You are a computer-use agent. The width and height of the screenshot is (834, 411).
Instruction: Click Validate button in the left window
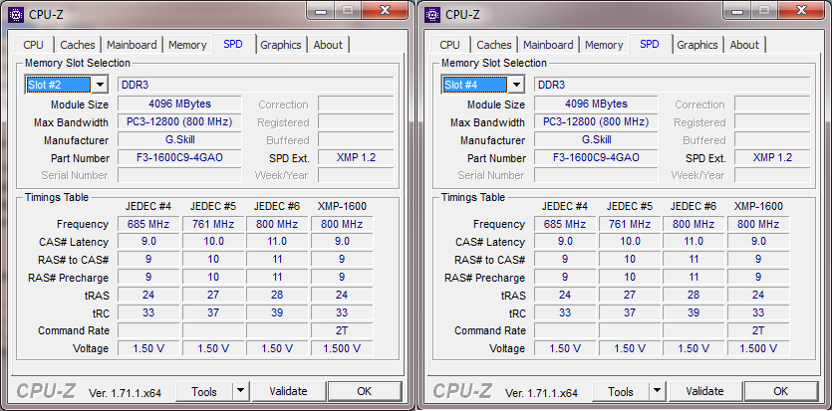[x=288, y=392]
